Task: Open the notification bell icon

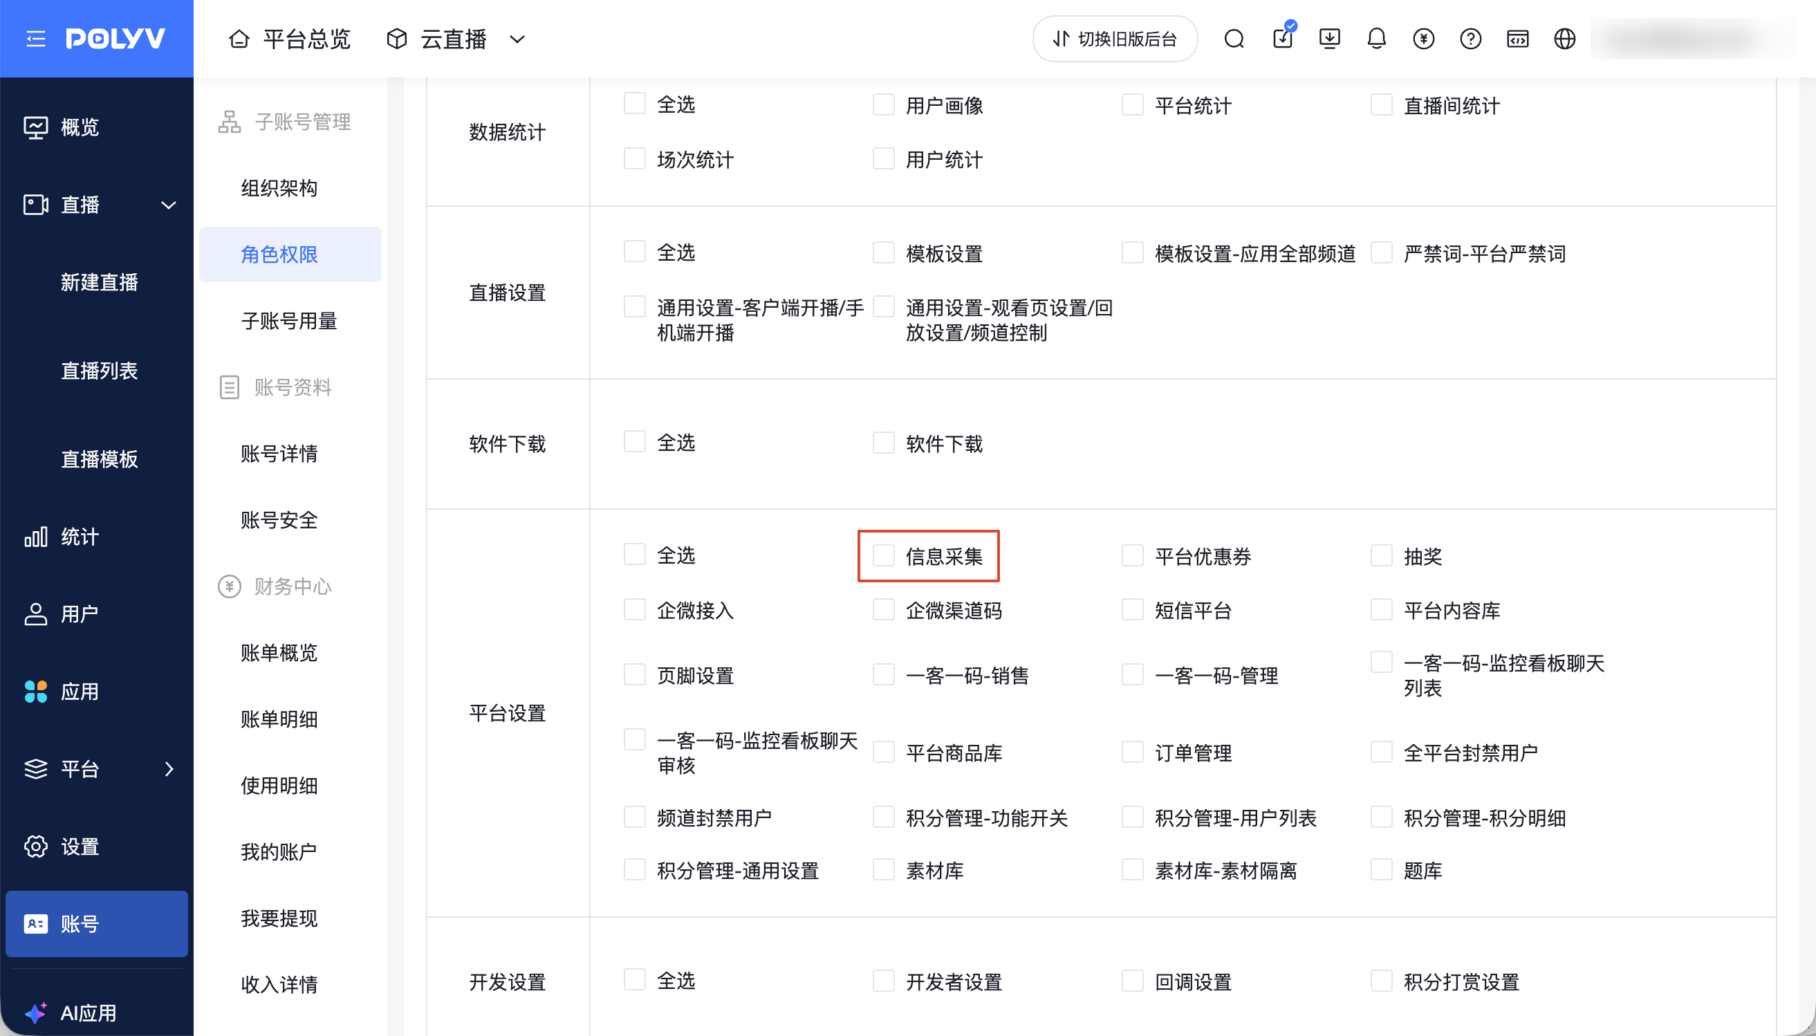Action: (x=1376, y=39)
